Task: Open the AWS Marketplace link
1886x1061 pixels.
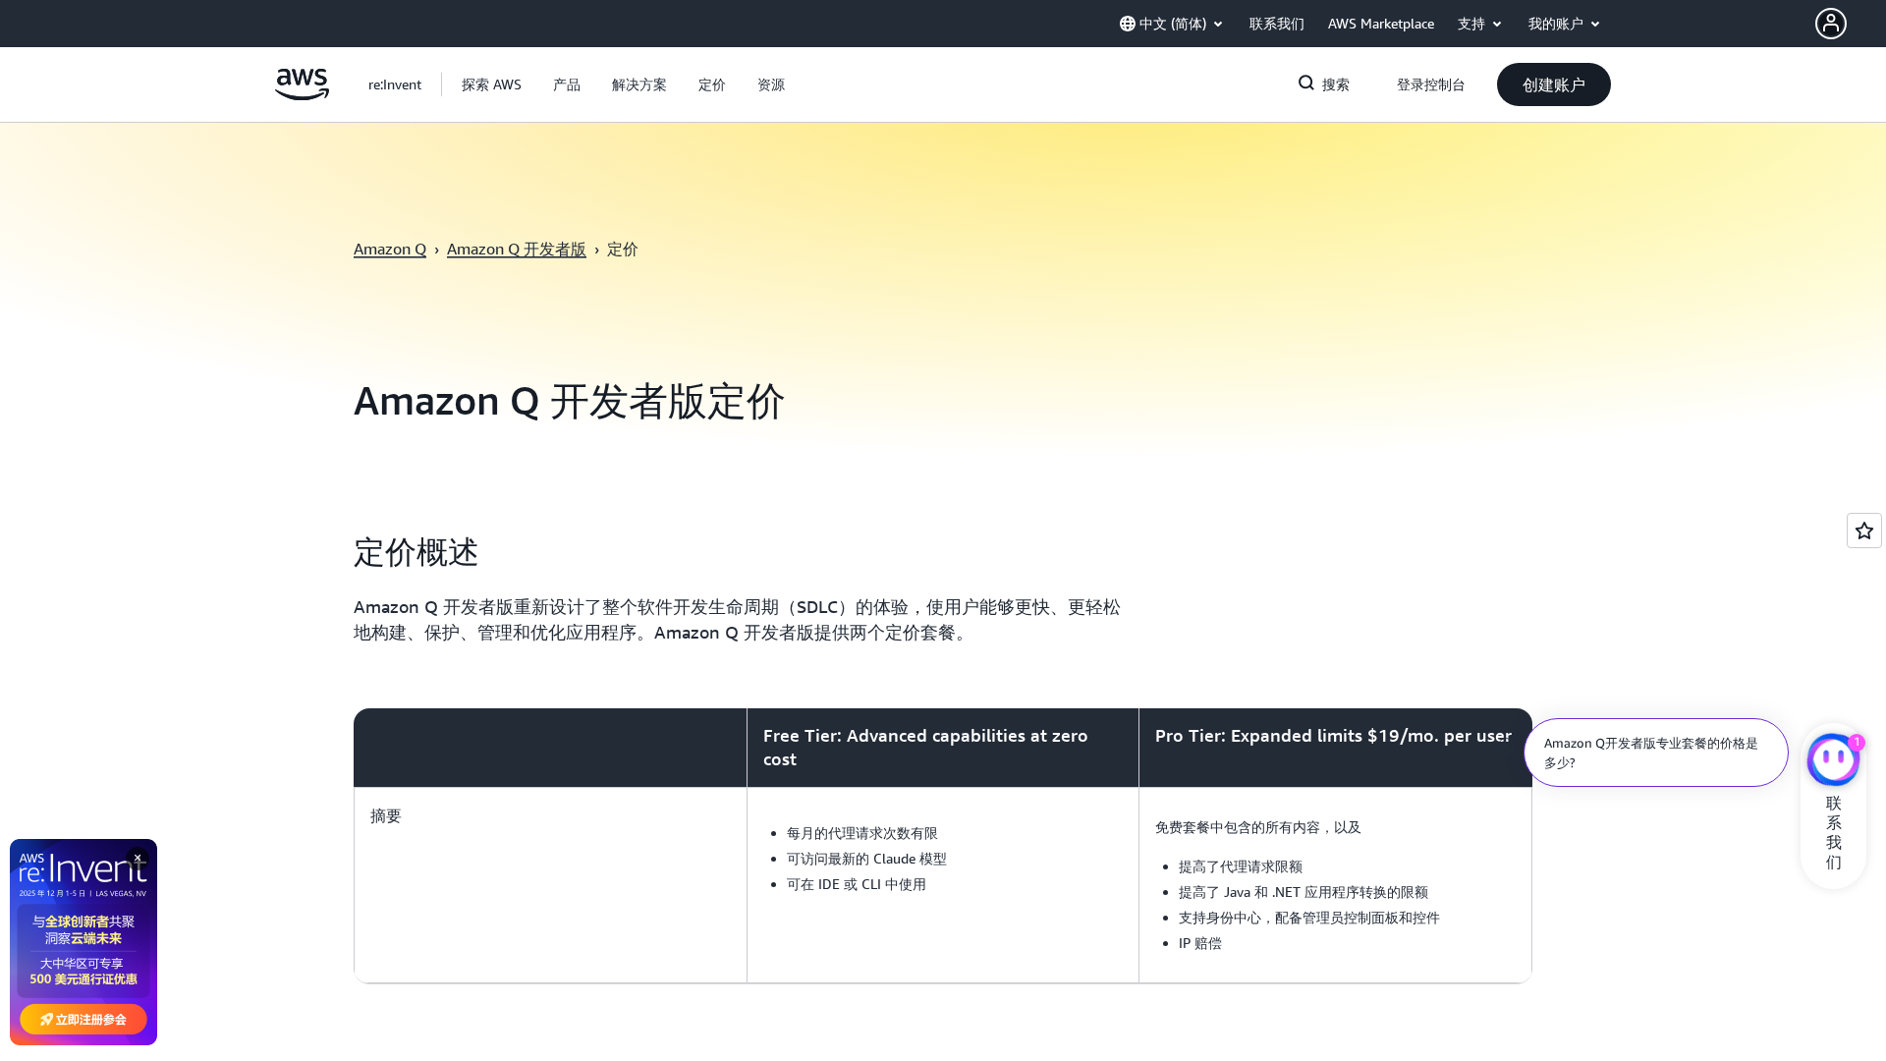Action: coord(1380,24)
